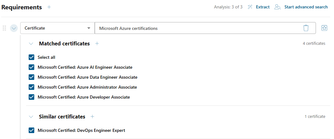Image resolution: width=334 pixels, height=139 pixels.
Task: Grab the requirement drag handle dots
Action: 4,28
